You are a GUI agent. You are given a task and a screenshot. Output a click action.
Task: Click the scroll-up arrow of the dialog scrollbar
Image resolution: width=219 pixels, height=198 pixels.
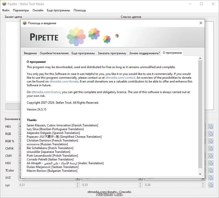[200, 58]
